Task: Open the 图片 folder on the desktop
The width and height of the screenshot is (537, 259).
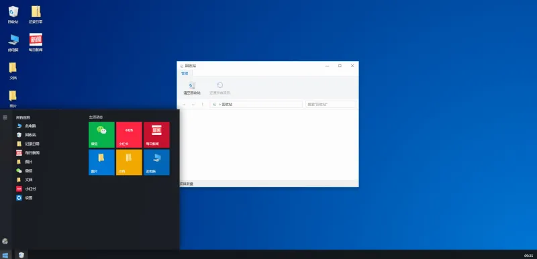Action: coord(13,99)
